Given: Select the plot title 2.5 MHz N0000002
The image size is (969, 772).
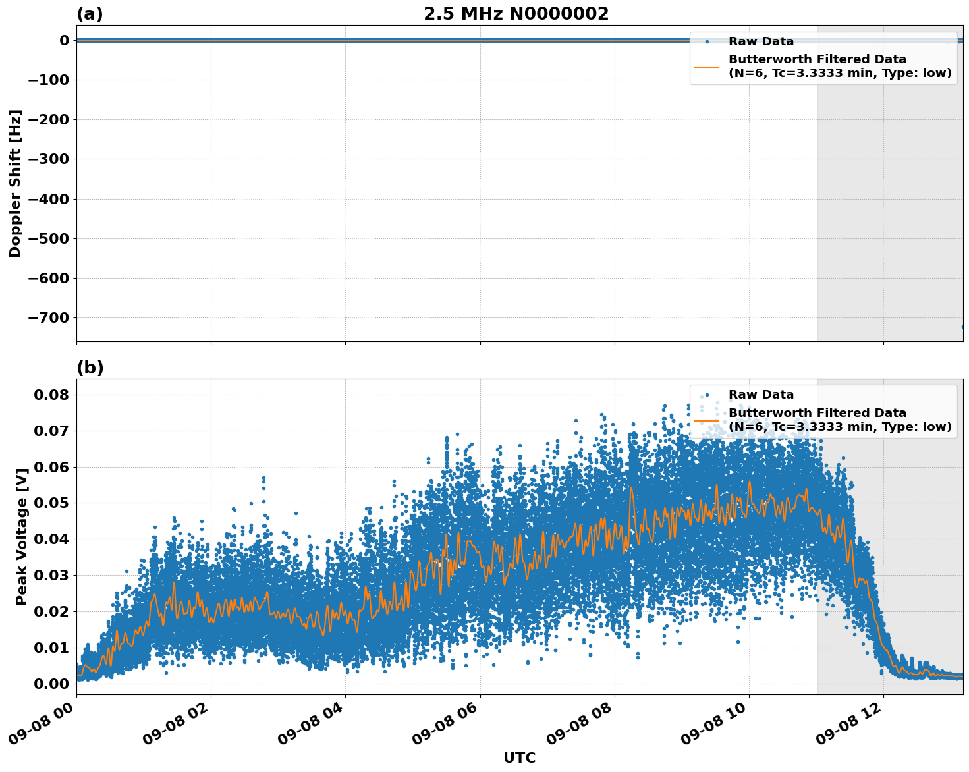Looking at the screenshot, I should click(518, 13).
